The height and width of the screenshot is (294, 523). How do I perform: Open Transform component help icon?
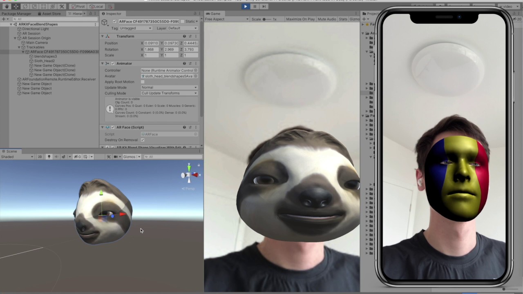184,36
